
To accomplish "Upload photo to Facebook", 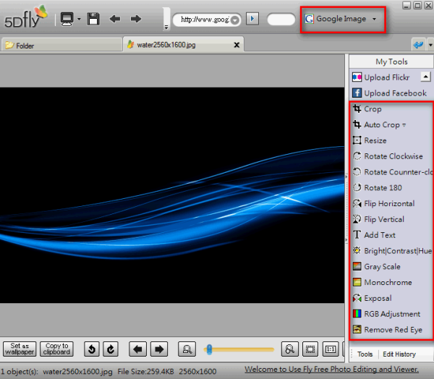I will click(395, 93).
